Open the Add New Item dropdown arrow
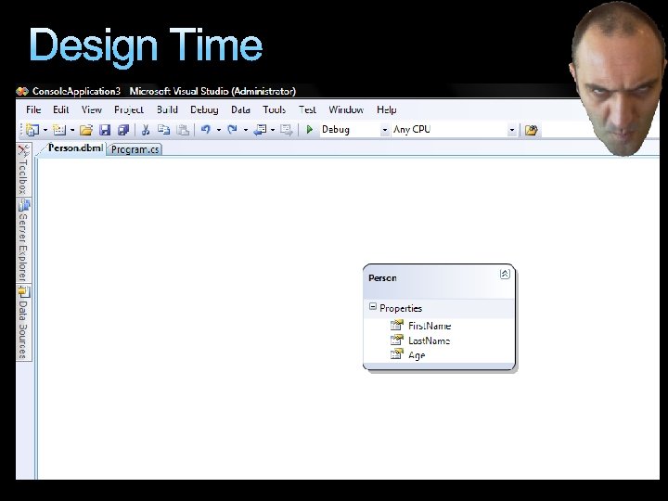Screen dimensions: 668x501 (x=72, y=130)
